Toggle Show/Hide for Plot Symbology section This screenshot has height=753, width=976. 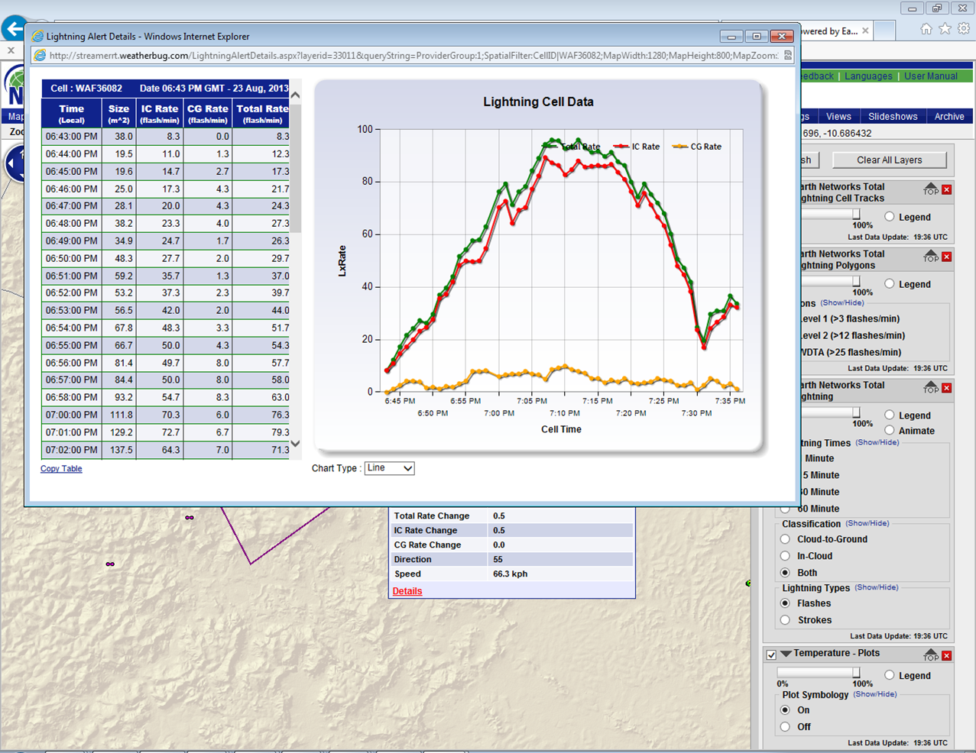point(875,694)
